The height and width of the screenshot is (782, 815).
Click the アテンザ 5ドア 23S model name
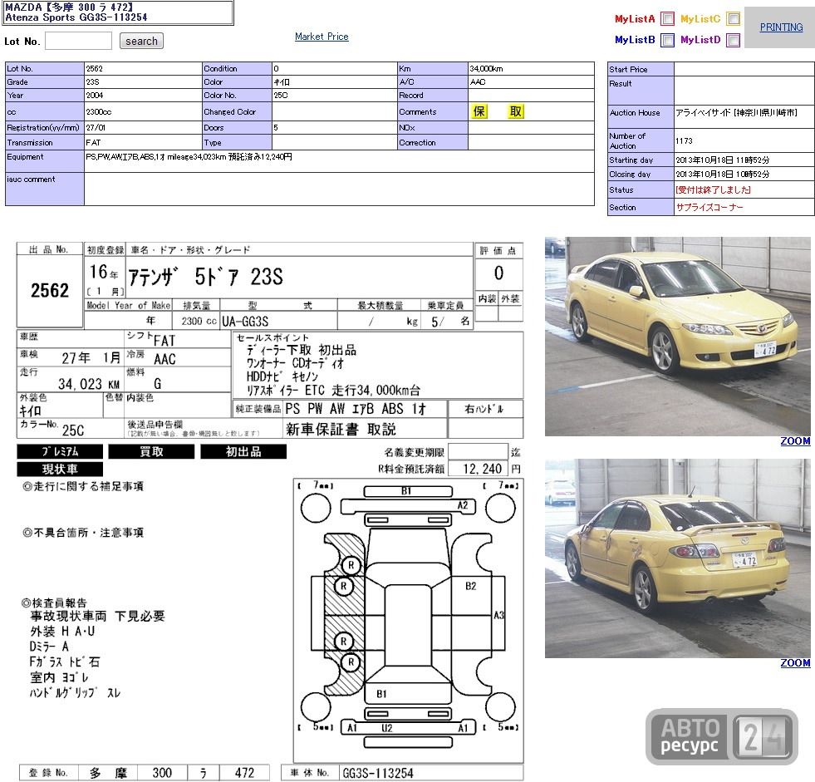tap(205, 277)
